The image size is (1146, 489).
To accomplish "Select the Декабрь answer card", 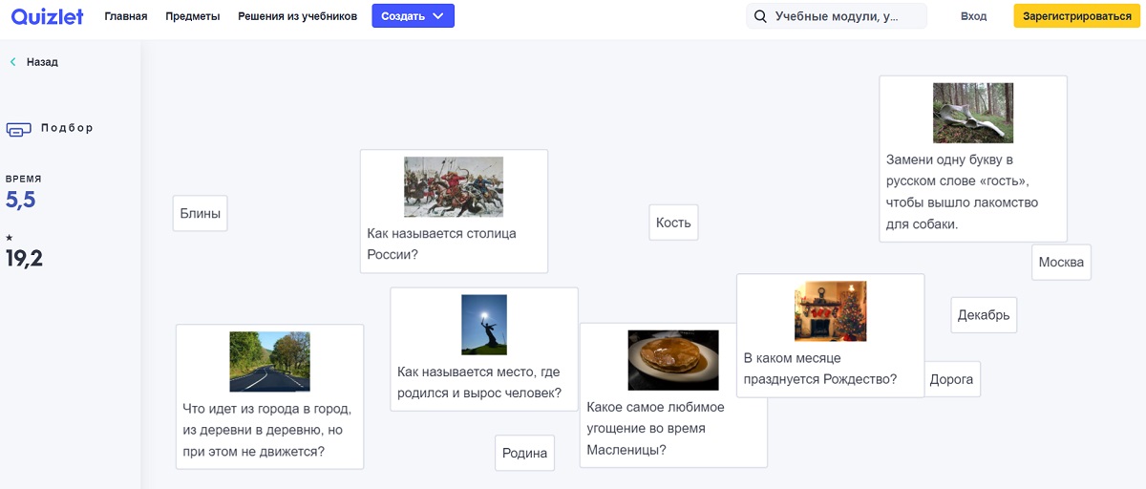I will [x=984, y=315].
